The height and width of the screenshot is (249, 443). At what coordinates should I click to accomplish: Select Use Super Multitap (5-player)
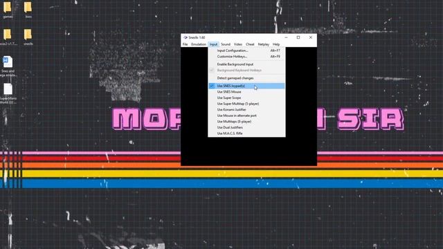[246, 104]
